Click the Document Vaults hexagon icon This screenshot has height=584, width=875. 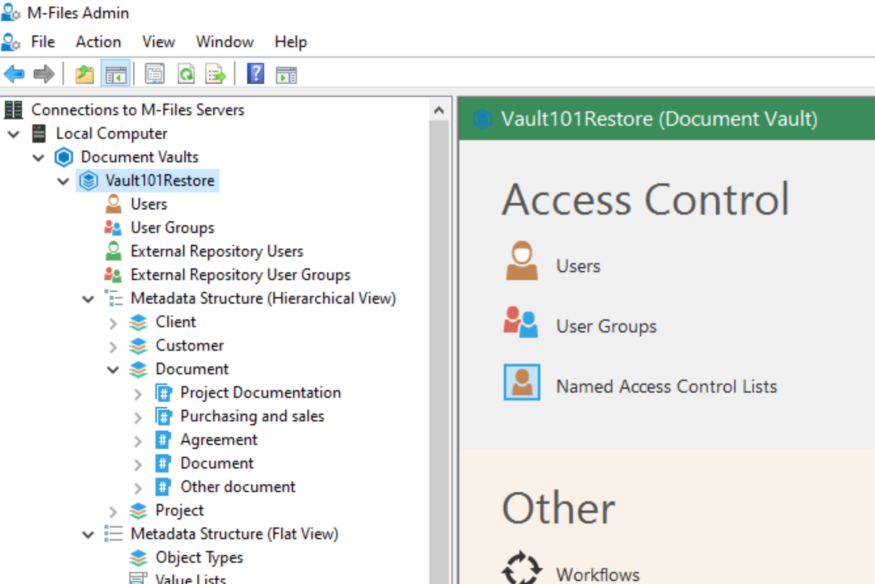(x=64, y=157)
